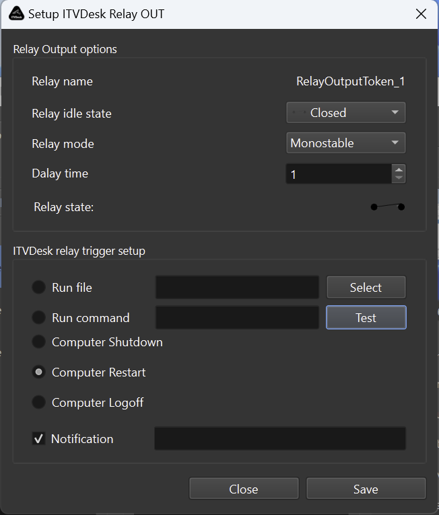This screenshot has height=515, width=439.
Task: Choose the Computer Logoff option
Action: (40, 402)
